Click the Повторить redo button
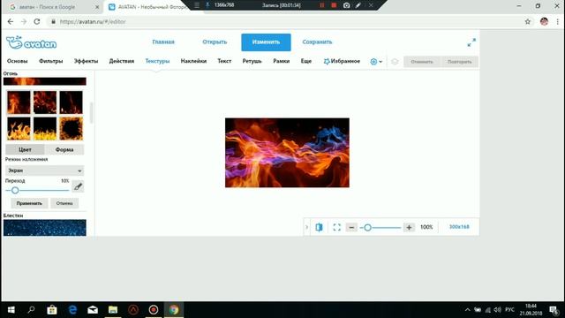 [459, 62]
